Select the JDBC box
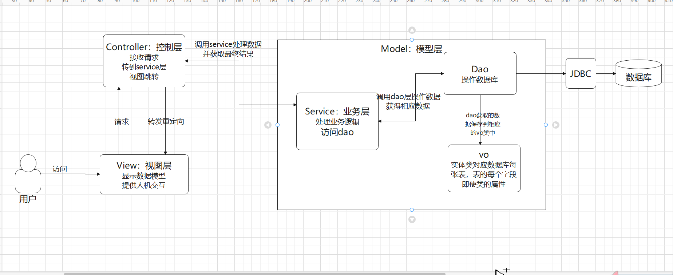This screenshot has height=275, width=673. (x=581, y=73)
